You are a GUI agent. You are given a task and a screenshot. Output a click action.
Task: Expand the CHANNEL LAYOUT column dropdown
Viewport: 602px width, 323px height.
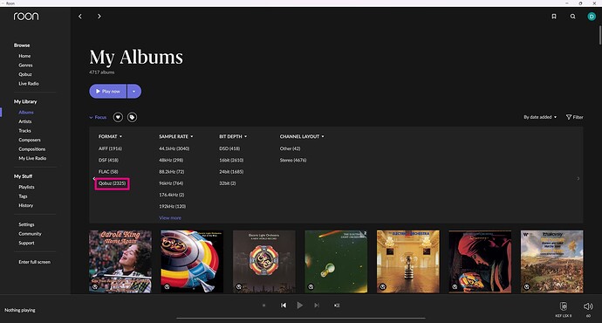coord(302,136)
